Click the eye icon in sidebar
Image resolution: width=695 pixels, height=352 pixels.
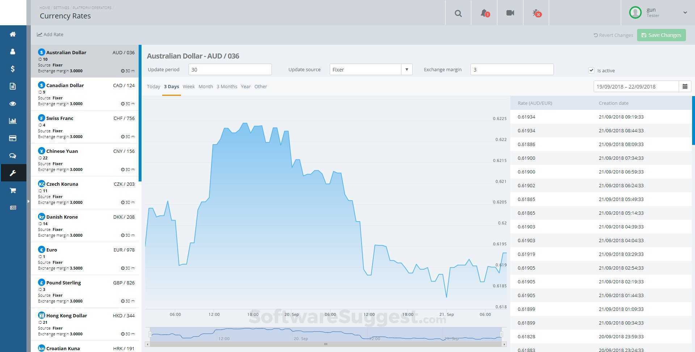pos(13,104)
